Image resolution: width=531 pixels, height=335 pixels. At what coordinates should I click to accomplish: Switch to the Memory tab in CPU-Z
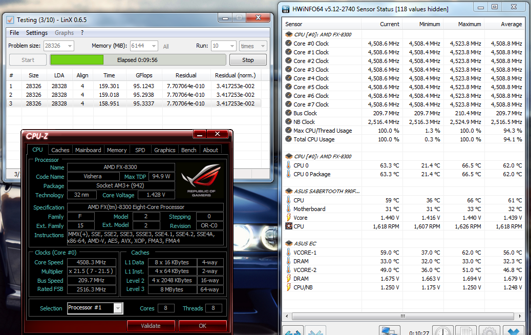tap(117, 150)
